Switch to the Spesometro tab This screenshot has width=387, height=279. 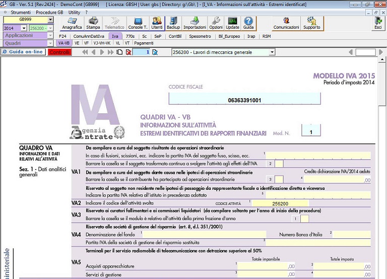tap(200, 36)
